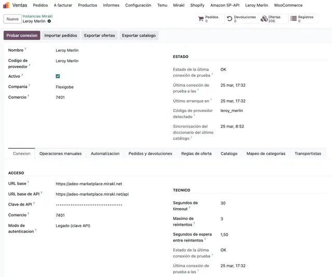This screenshot has width=332, height=277.
Task: Click the help mark beside URL base label
Action: (x=28, y=183)
